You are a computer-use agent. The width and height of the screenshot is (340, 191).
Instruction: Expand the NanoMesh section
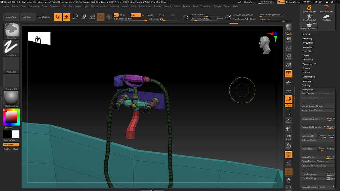(x=308, y=47)
